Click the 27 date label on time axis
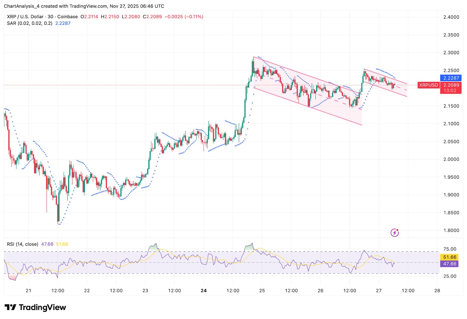 point(379,290)
